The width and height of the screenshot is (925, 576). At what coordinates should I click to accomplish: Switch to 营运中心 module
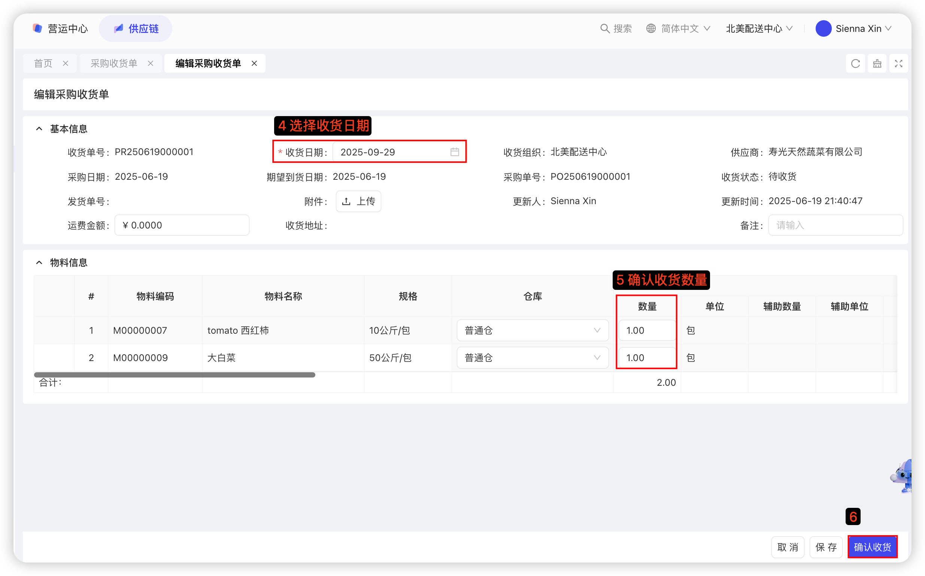coord(60,28)
